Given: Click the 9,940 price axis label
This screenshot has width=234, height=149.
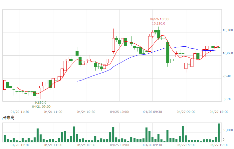Looking at the screenshot, I should pos(227,76).
